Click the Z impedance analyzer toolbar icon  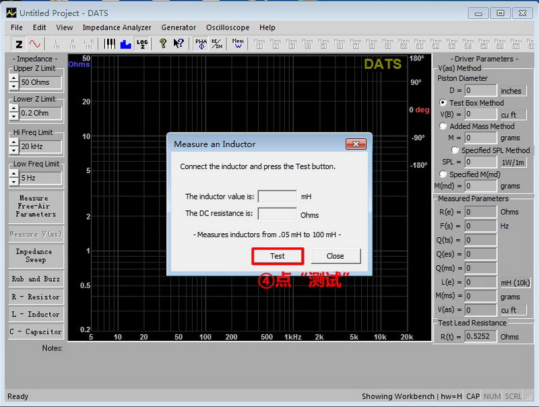click(19, 44)
